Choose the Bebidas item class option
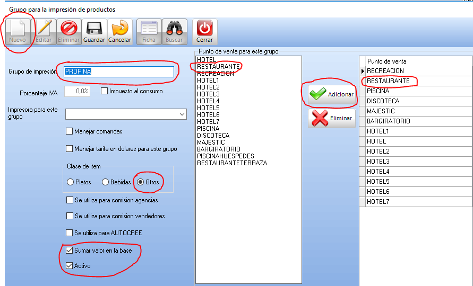This screenshot has width=473, height=286. coord(106,182)
